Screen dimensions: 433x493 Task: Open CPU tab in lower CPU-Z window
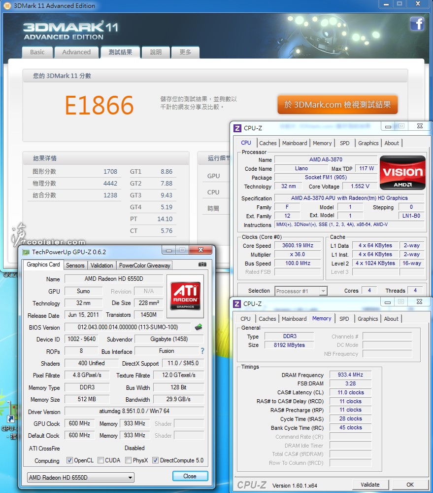245,319
